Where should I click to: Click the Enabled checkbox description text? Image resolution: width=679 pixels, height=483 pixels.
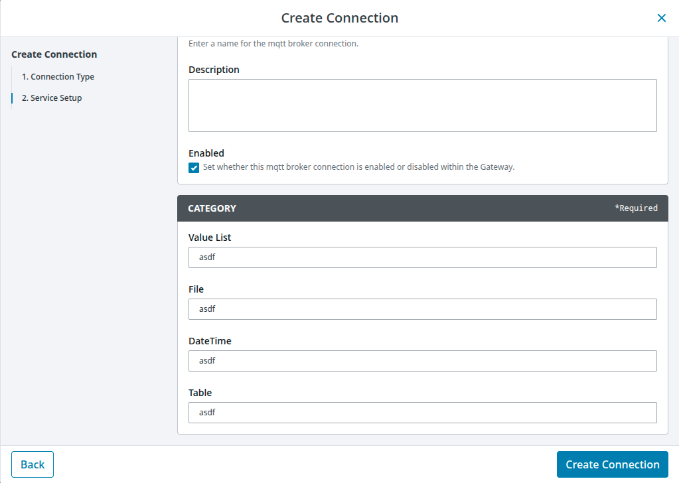[x=358, y=167]
